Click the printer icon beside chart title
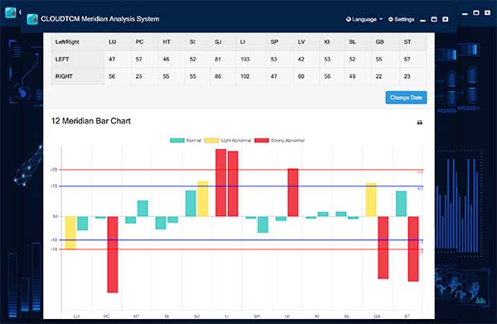 tap(420, 123)
